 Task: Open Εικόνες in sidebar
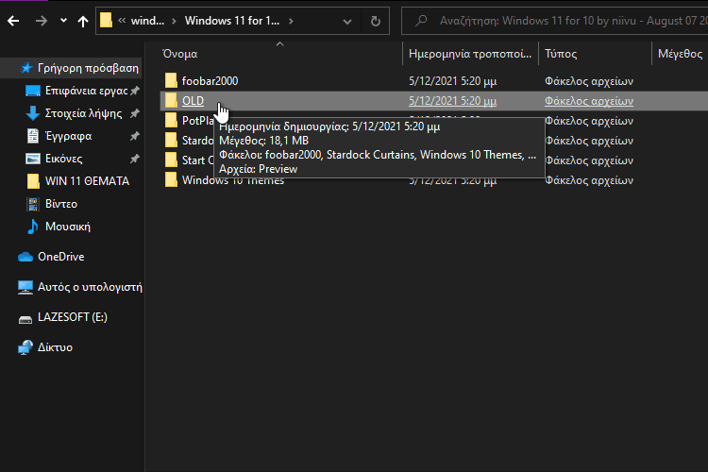point(63,159)
